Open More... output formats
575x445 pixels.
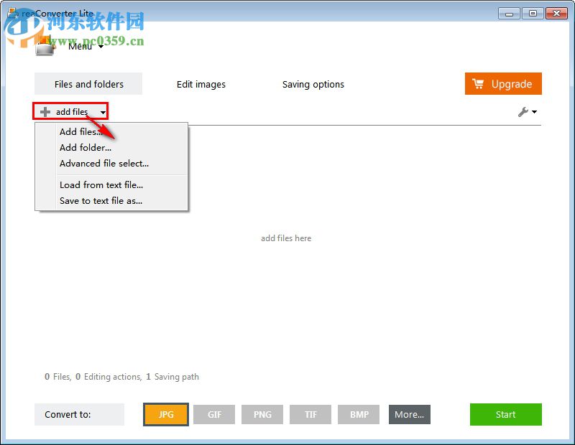[x=409, y=414]
